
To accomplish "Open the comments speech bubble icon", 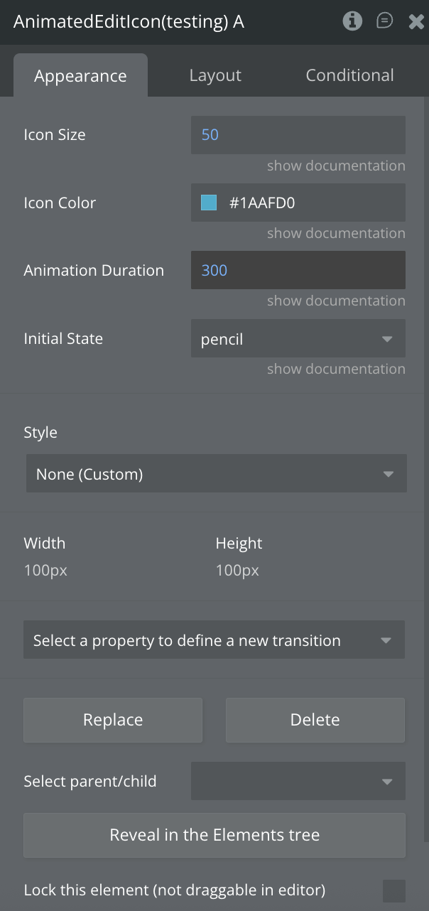I will (x=384, y=21).
